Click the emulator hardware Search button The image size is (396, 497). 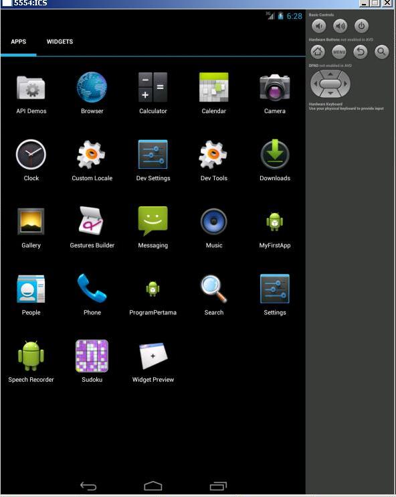tap(382, 52)
